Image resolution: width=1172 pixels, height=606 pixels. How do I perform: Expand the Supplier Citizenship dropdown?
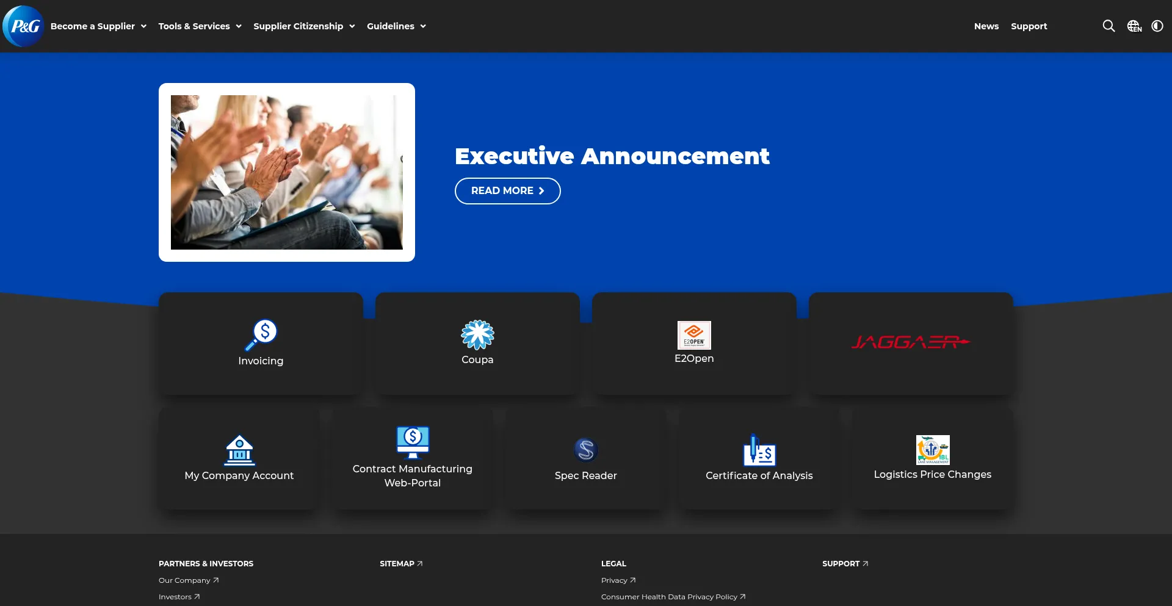pos(304,26)
